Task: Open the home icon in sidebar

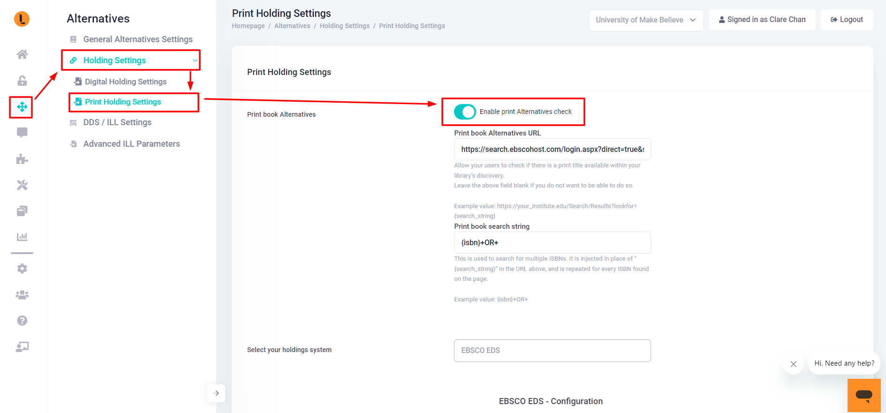Action: [22, 54]
